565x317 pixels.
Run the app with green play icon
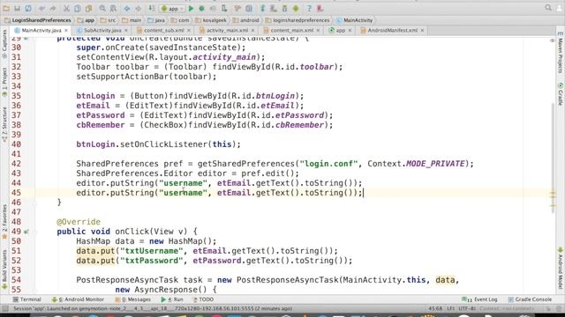[x=191, y=8]
